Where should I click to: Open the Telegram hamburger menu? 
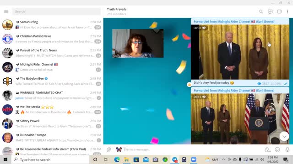coord(6,11)
